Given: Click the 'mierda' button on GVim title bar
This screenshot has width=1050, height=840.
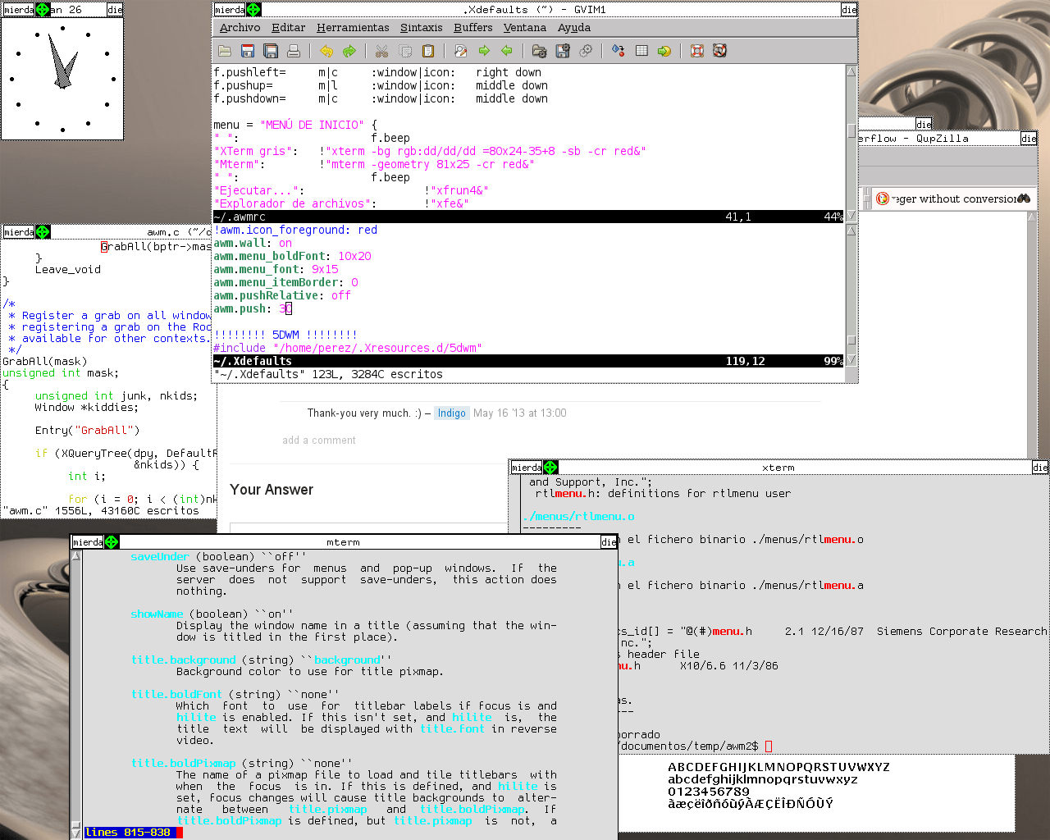Looking at the screenshot, I should [230, 10].
